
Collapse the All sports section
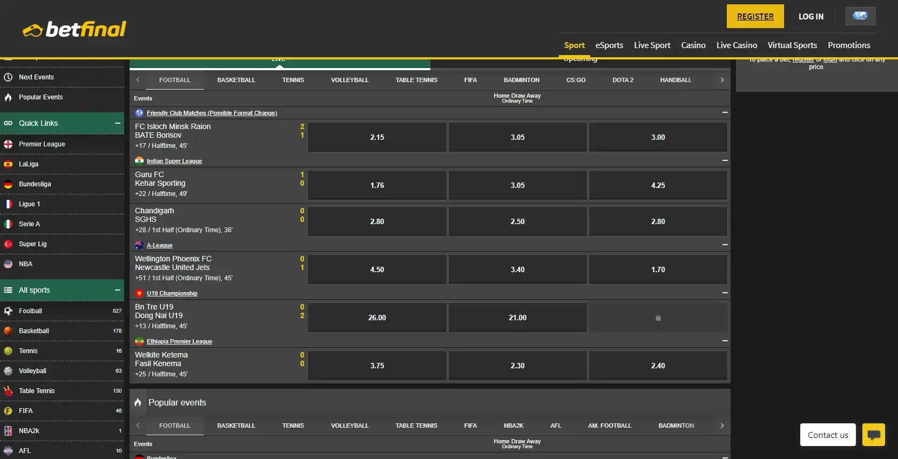click(117, 290)
